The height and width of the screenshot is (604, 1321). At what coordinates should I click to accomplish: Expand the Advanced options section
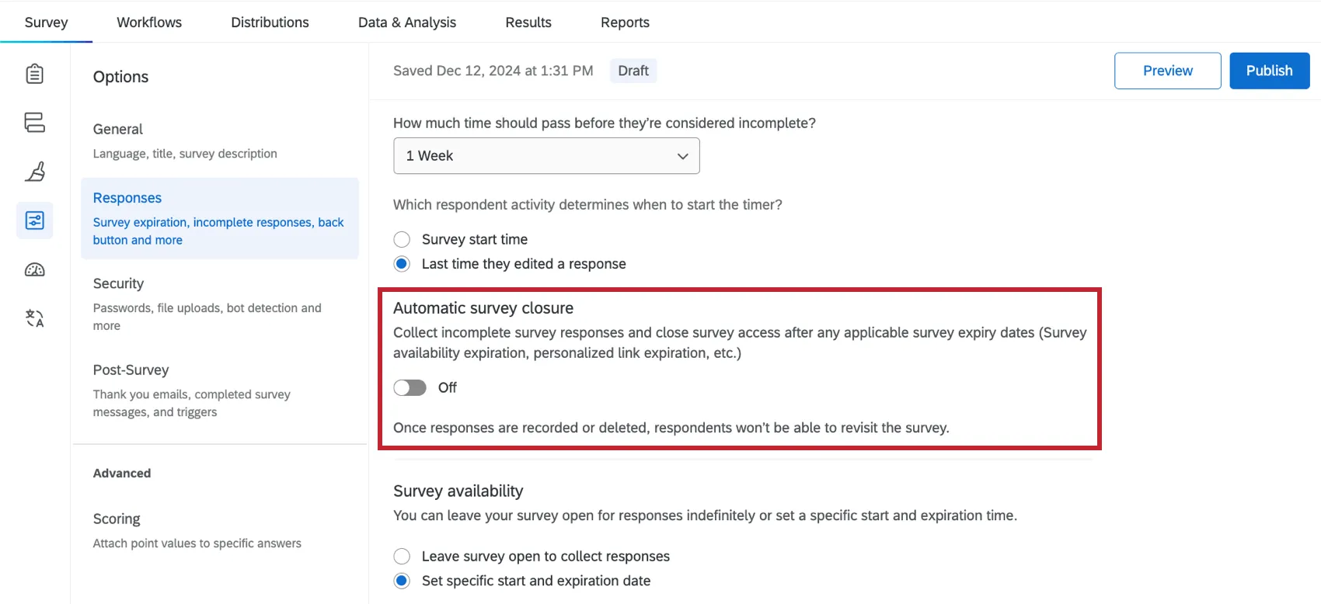(x=122, y=473)
